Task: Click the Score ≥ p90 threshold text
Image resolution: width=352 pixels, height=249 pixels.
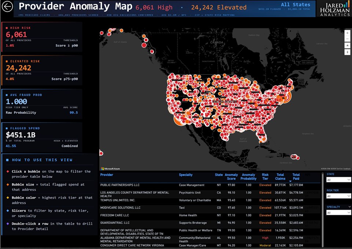Action: 67,46
